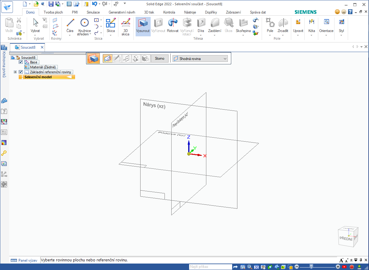This screenshot has width=369, height=270.
Task: Open the Kóta dropdown
Action: pos(311,35)
